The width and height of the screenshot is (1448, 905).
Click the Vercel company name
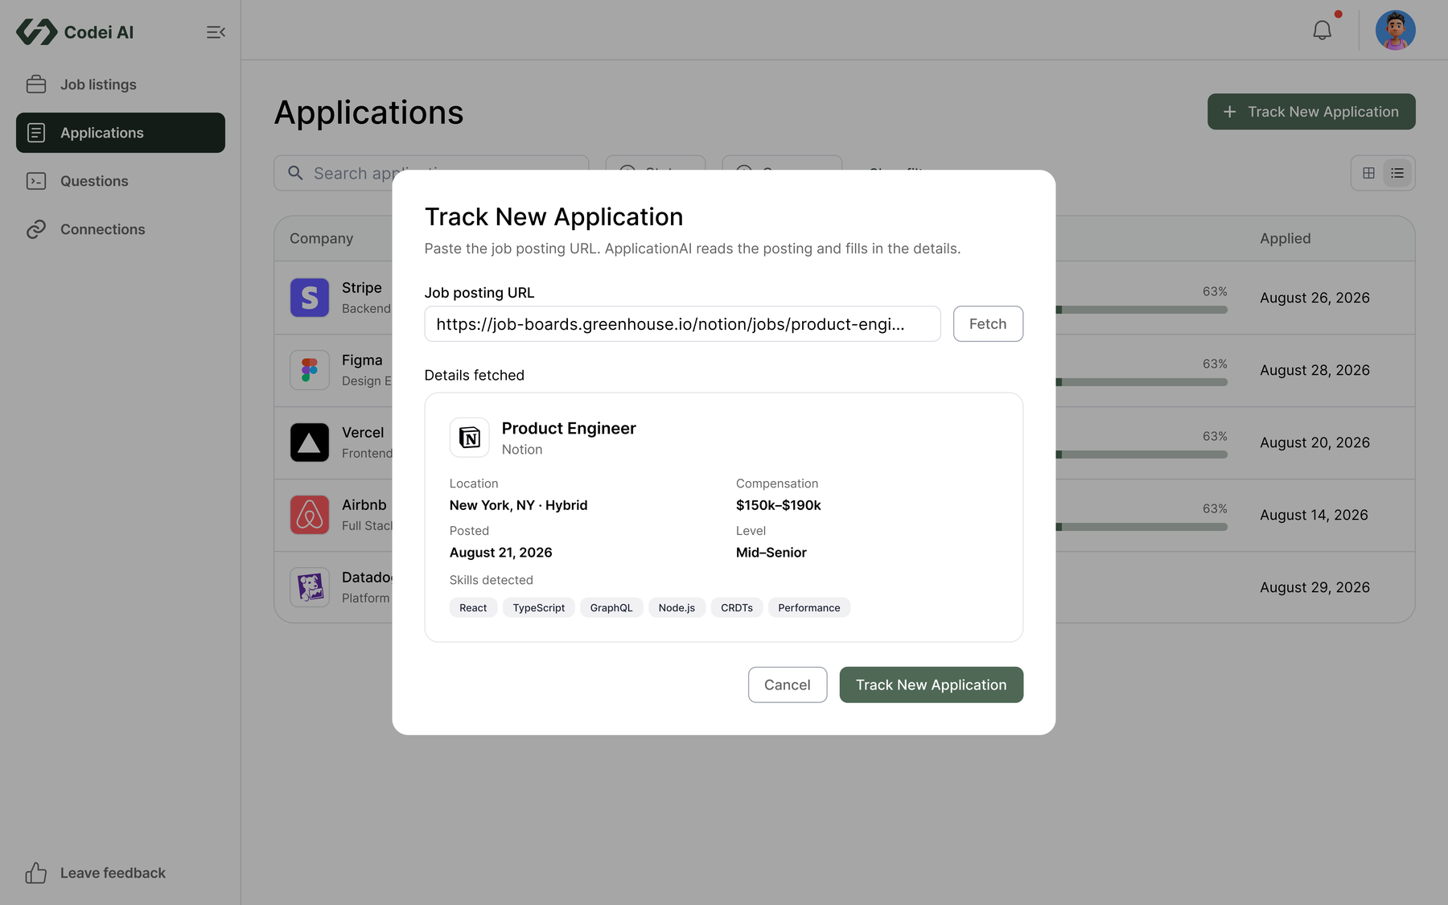coord(363,432)
